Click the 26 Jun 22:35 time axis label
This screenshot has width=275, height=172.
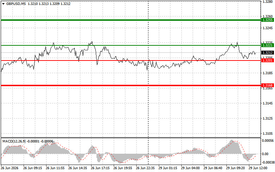click(145, 168)
